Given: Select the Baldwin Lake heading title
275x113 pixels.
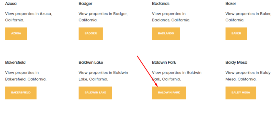Looking at the screenshot, I should 91,63.
